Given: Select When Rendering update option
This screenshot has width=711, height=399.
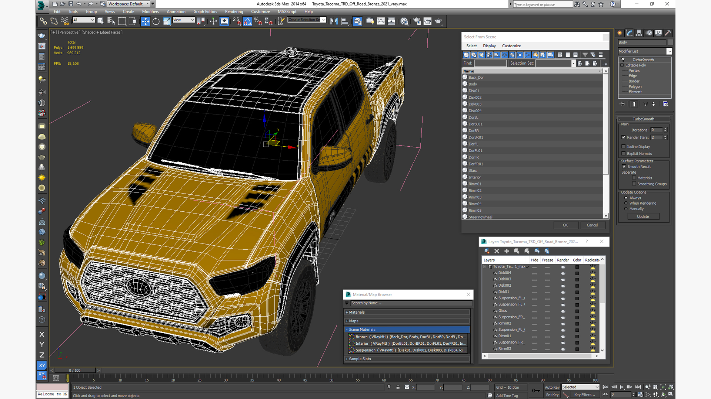Looking at the screenshot, I should click(x=626, y=203).
